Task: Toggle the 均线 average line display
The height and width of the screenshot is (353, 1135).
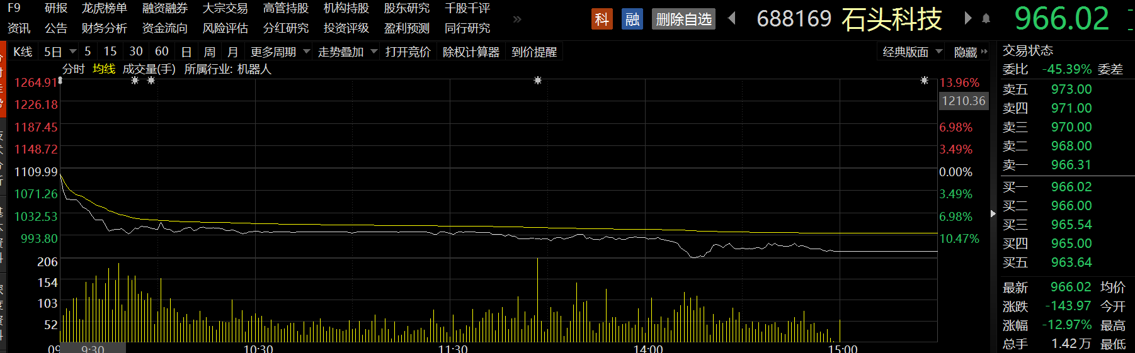Action: click(104, 69)
